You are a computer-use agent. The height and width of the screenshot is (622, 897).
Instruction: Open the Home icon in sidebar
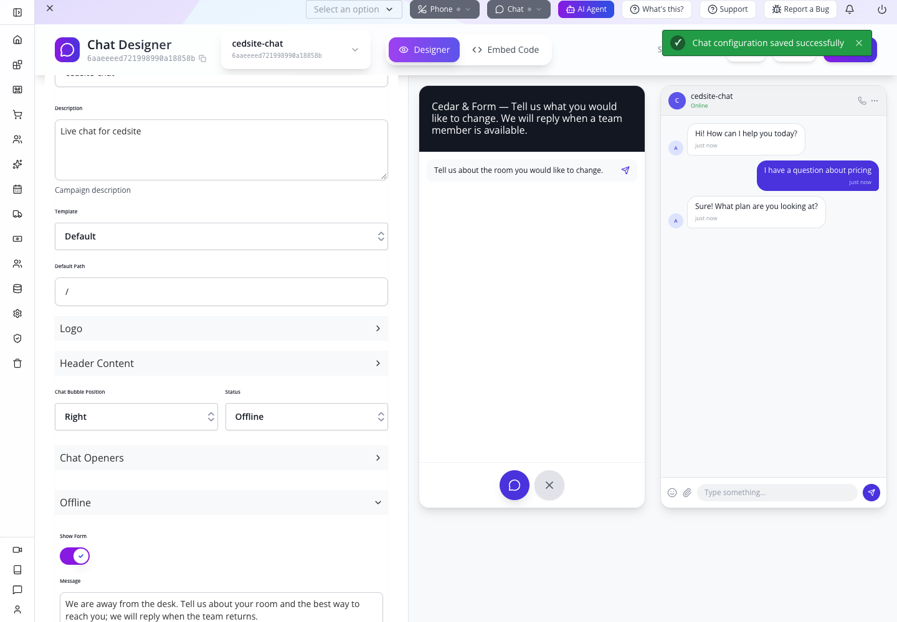click(17, 40)
